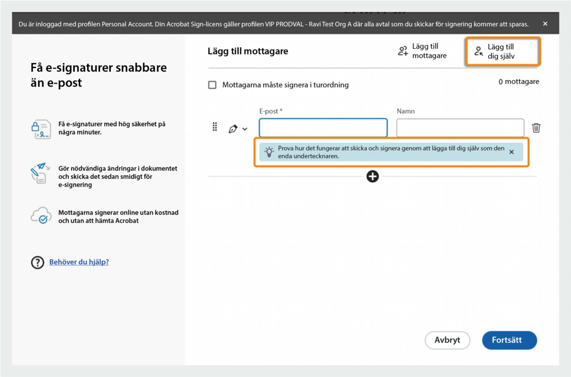Image resolution: width=571 pixels, height=377 pixels.
Task: Click the trash icon to delete recipient row
Action: [x=536, y=128]
